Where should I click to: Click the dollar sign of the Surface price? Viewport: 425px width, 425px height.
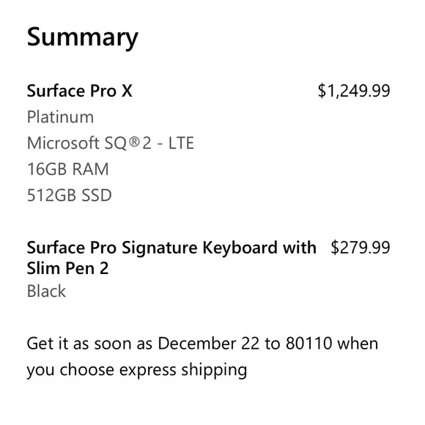tap(322, 91)
